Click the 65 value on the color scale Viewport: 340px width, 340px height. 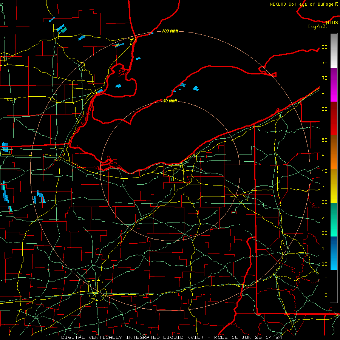(x=325, y=94)
